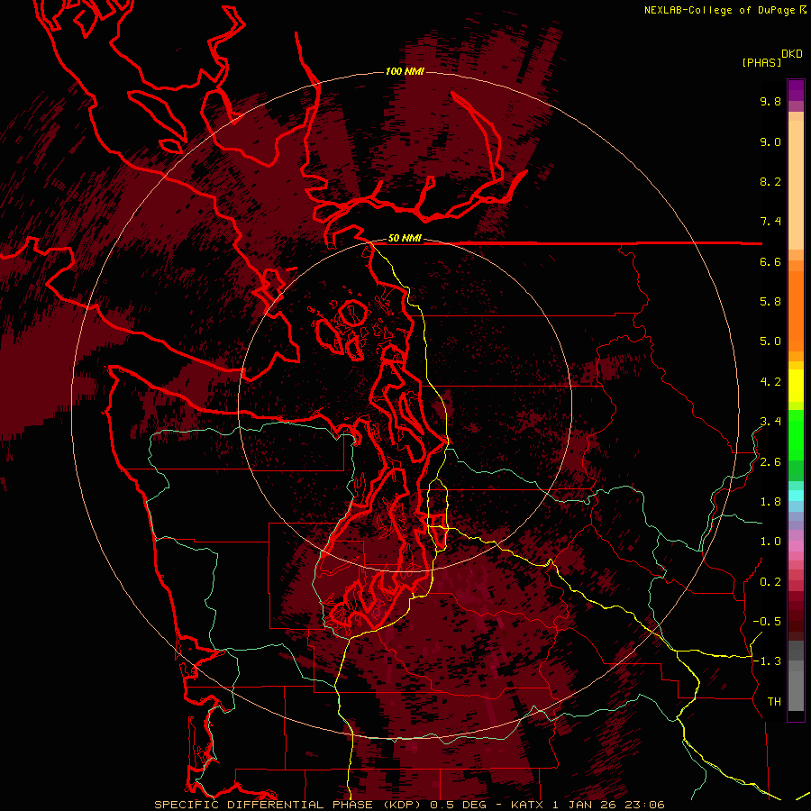811x811 pixels.
Task: Click the 5.8 scale value
Action: (x=770, y=302)
